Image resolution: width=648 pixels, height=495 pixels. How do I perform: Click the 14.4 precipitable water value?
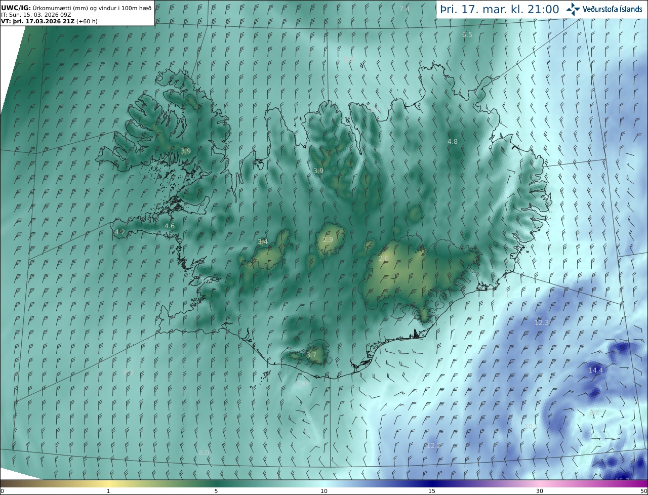596,370
